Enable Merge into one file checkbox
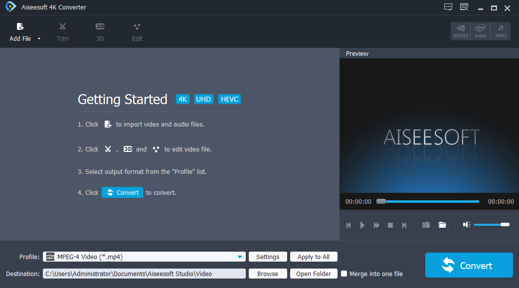 pyautogui.click(x=344, y=274)
